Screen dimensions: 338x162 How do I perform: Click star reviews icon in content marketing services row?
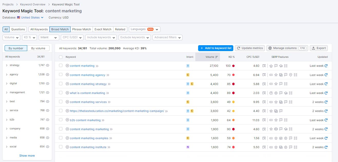click(276, 102)
